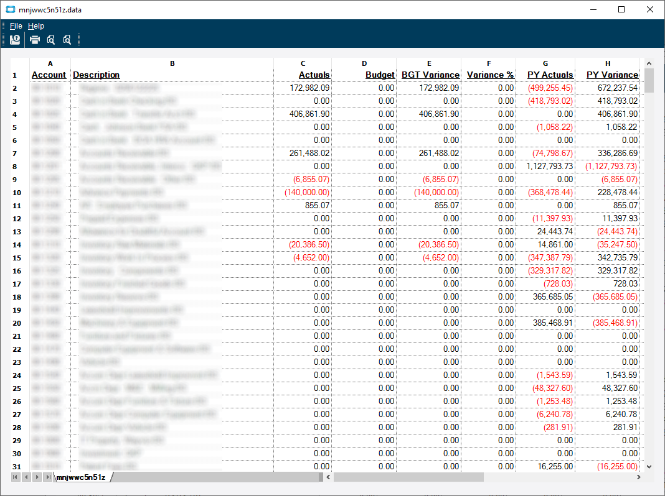Go to next sheet using tab arrow

pos(37,477)
